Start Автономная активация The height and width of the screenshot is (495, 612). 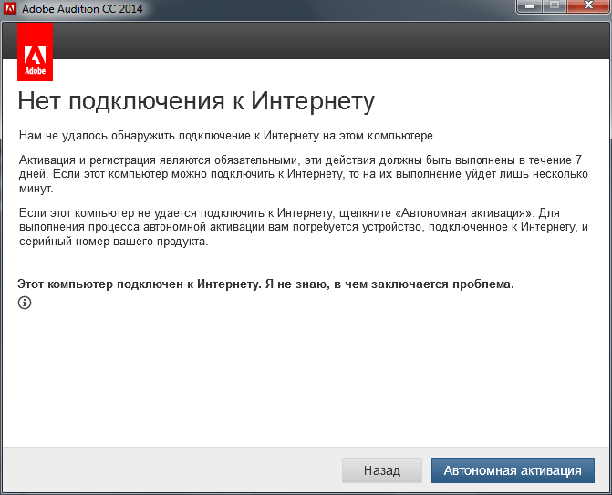point(513,470)
